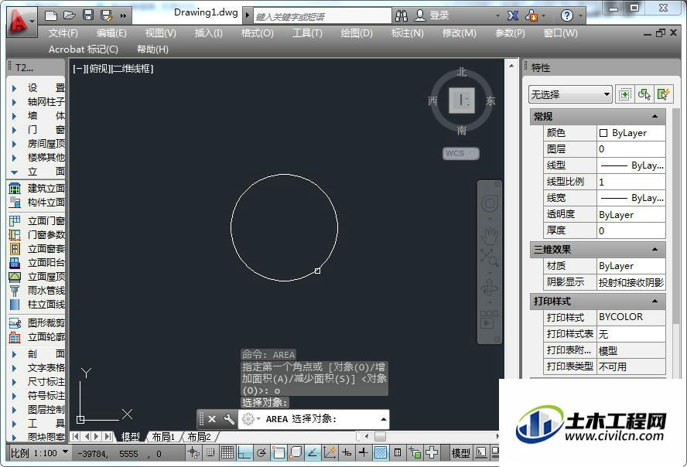The width and height of the screenshot is (687, 467).
Task: Click the 北 direction on the ViewCube compass
Action: 462,72
